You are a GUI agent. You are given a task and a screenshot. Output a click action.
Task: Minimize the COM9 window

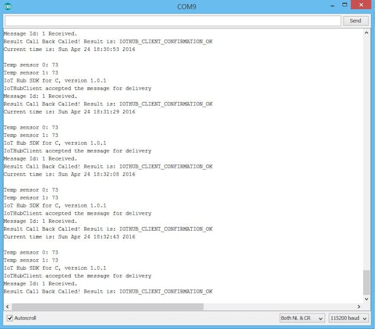[332, 6]
